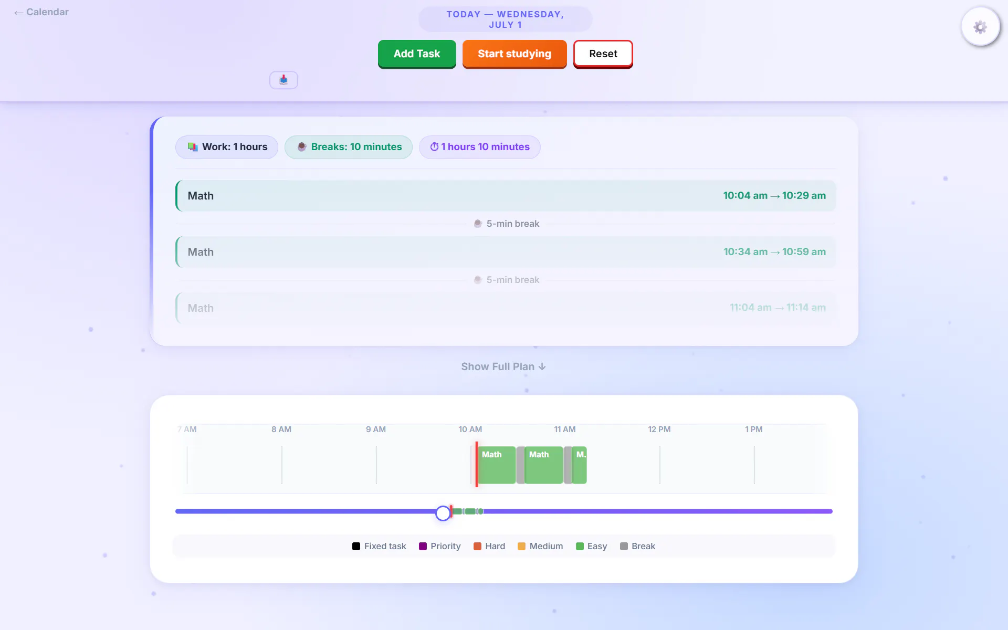Click the 10 AM hour label
This screenshot has width=1008, height=630.
pyautogui.click(x=470, y=429)
